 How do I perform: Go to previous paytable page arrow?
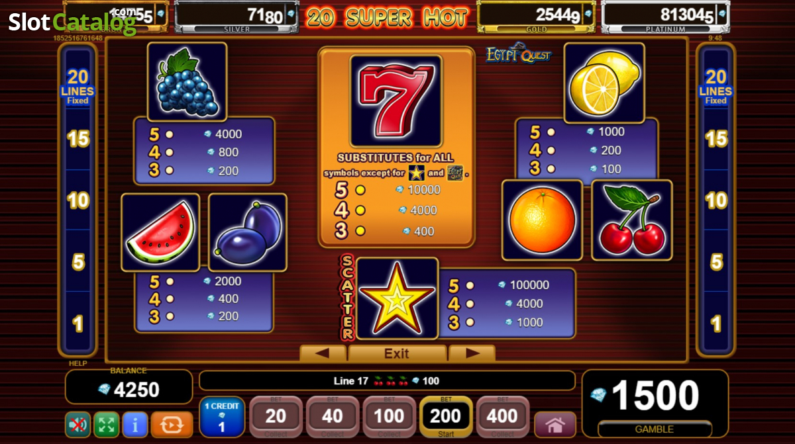coord(323,353)
